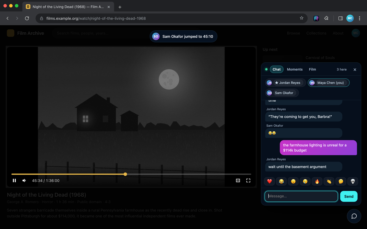
Task: Focus the Message input field
Action: pyautogui.click(x=301, y=196)
